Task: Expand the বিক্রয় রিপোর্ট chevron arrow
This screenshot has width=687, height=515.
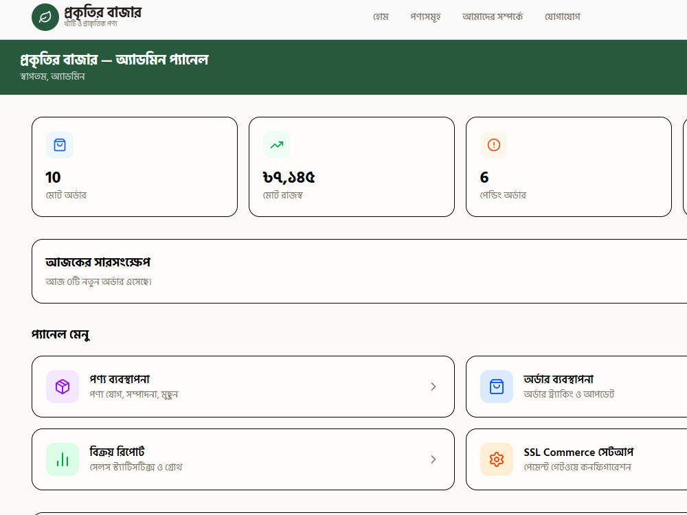Action: coord(433,459)
